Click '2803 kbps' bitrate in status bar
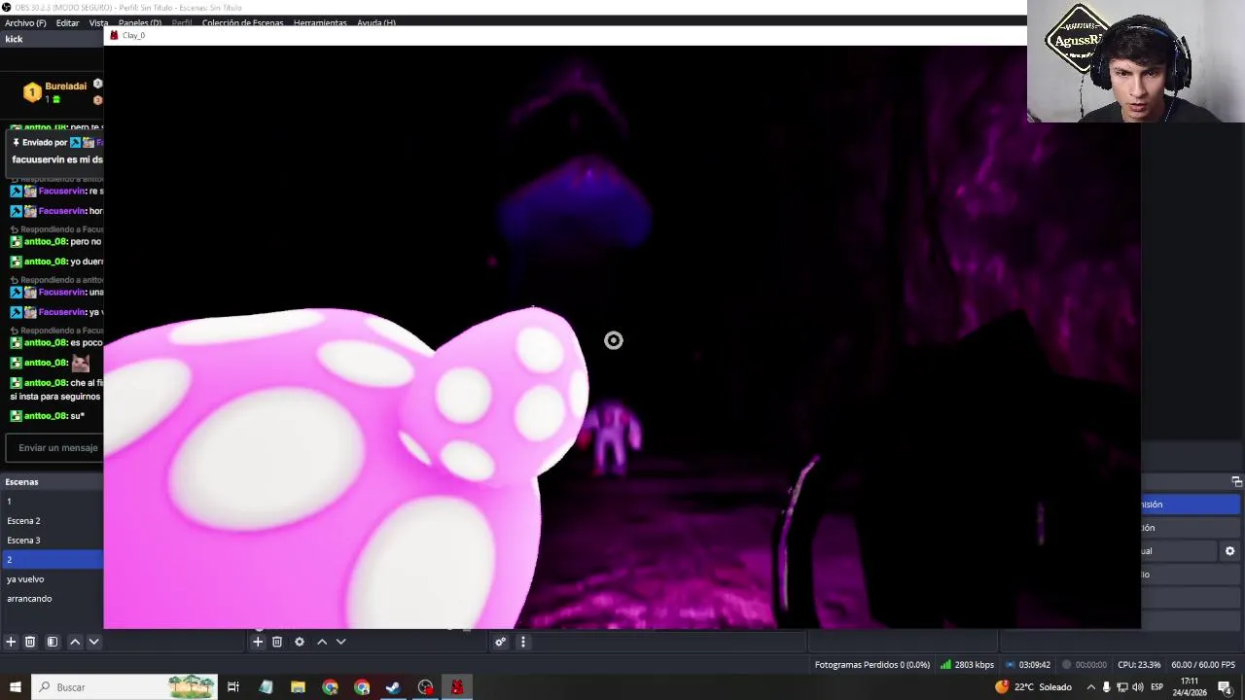The height and width of the screenshot is (700, 1245). pos(974,665)
